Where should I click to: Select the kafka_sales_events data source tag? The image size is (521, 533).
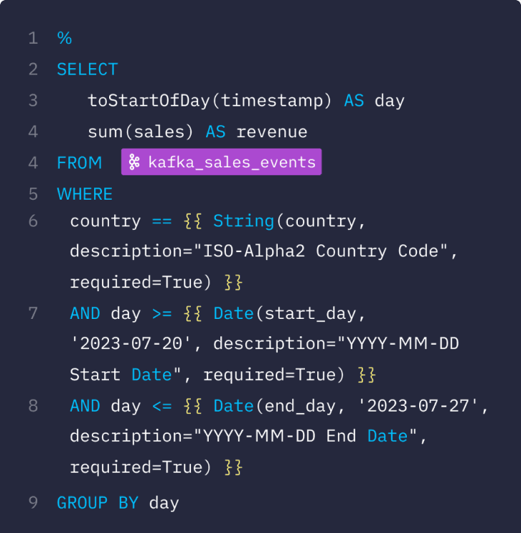(221, 162)
